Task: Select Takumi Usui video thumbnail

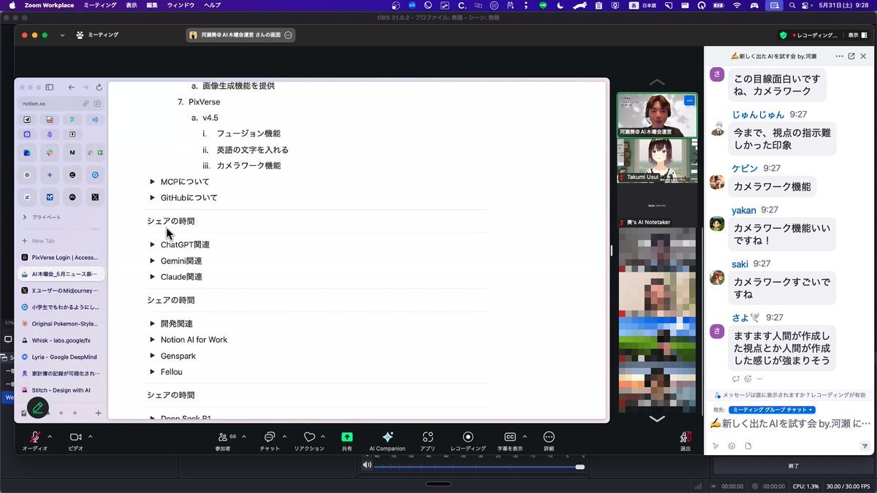Action: pos(657,160)
